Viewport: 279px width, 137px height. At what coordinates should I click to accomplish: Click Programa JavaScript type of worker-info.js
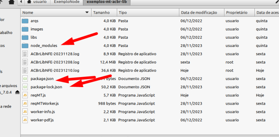click(137, 112)
